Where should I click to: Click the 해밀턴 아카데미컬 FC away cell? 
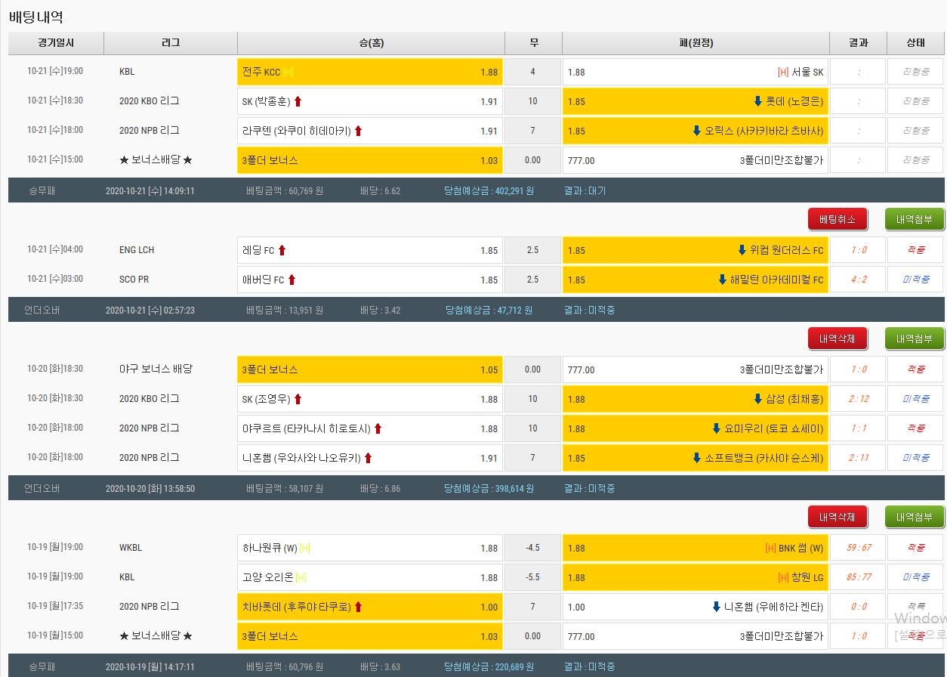coord(695,280)
